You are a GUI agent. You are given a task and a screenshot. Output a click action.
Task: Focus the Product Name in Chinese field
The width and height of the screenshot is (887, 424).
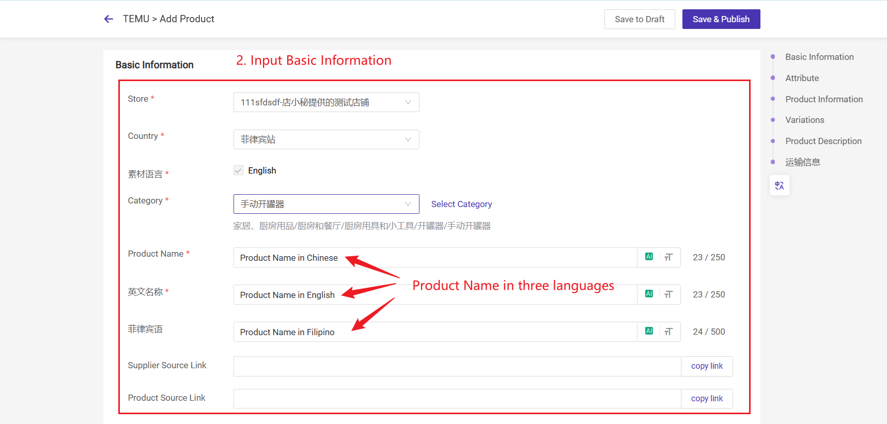[435, 257]
